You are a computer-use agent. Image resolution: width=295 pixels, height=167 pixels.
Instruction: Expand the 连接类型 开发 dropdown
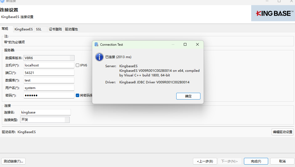67,120
